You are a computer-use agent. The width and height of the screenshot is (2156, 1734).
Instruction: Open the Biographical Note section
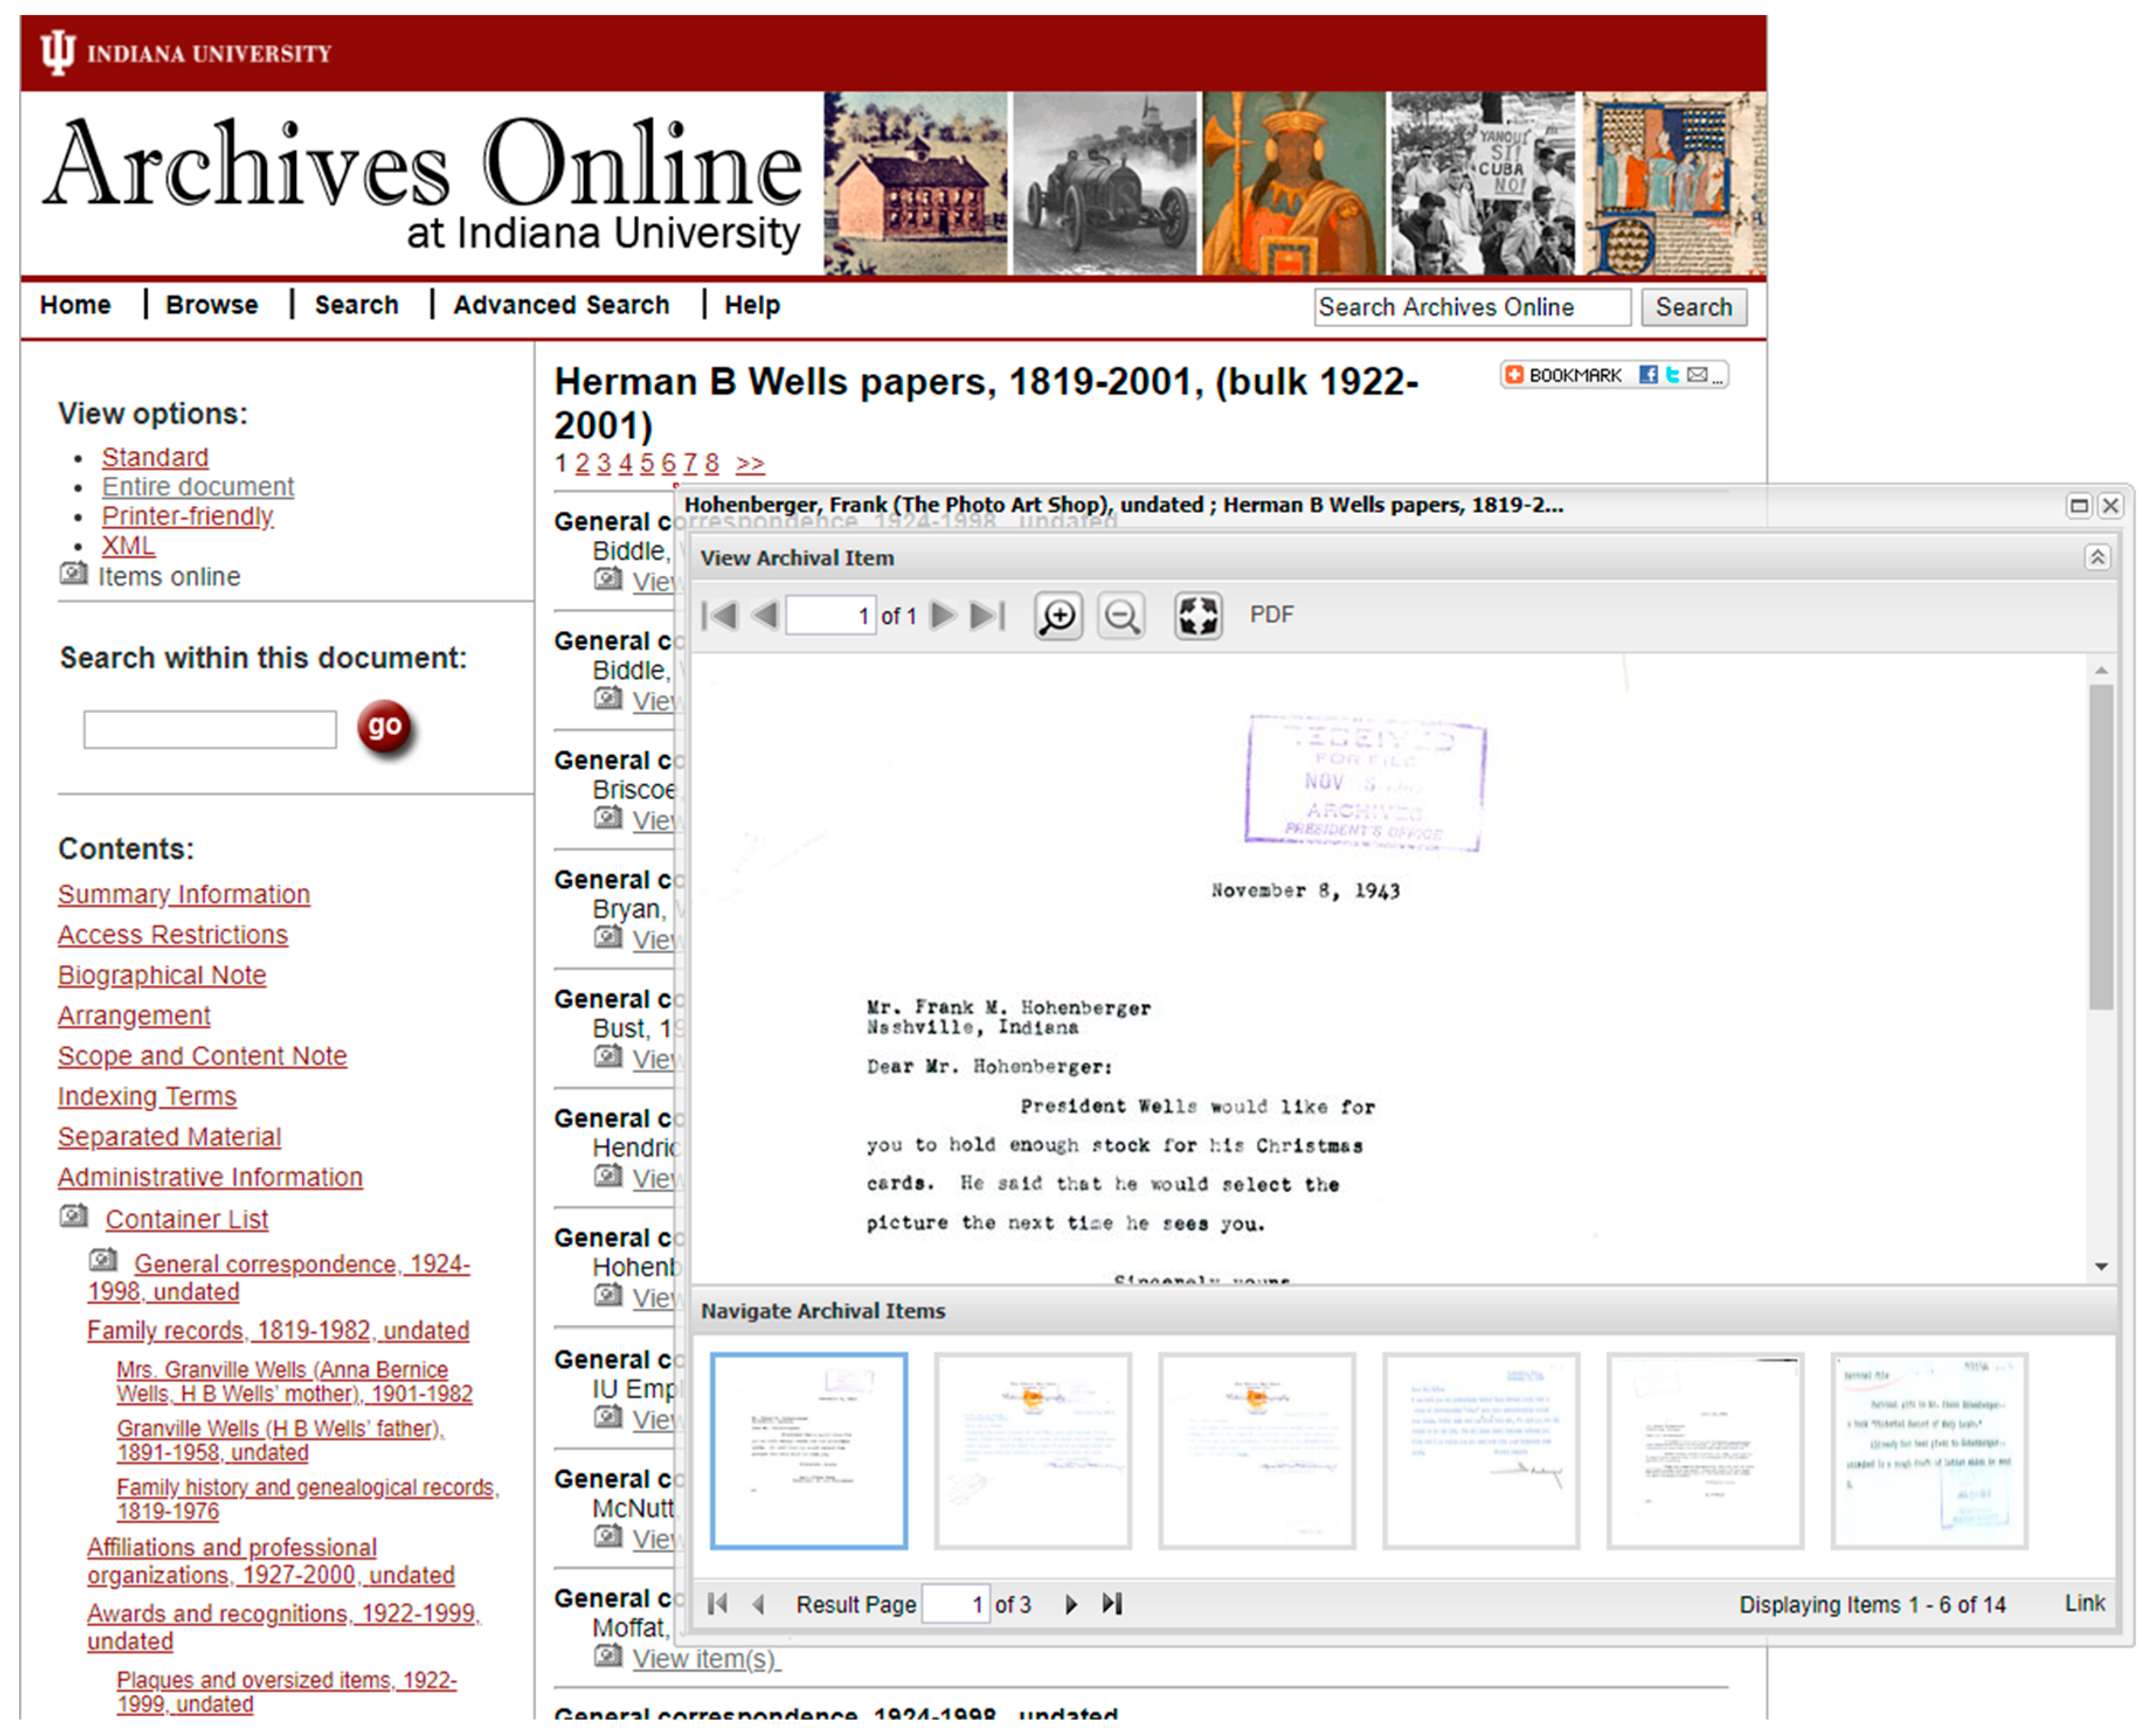162,974
